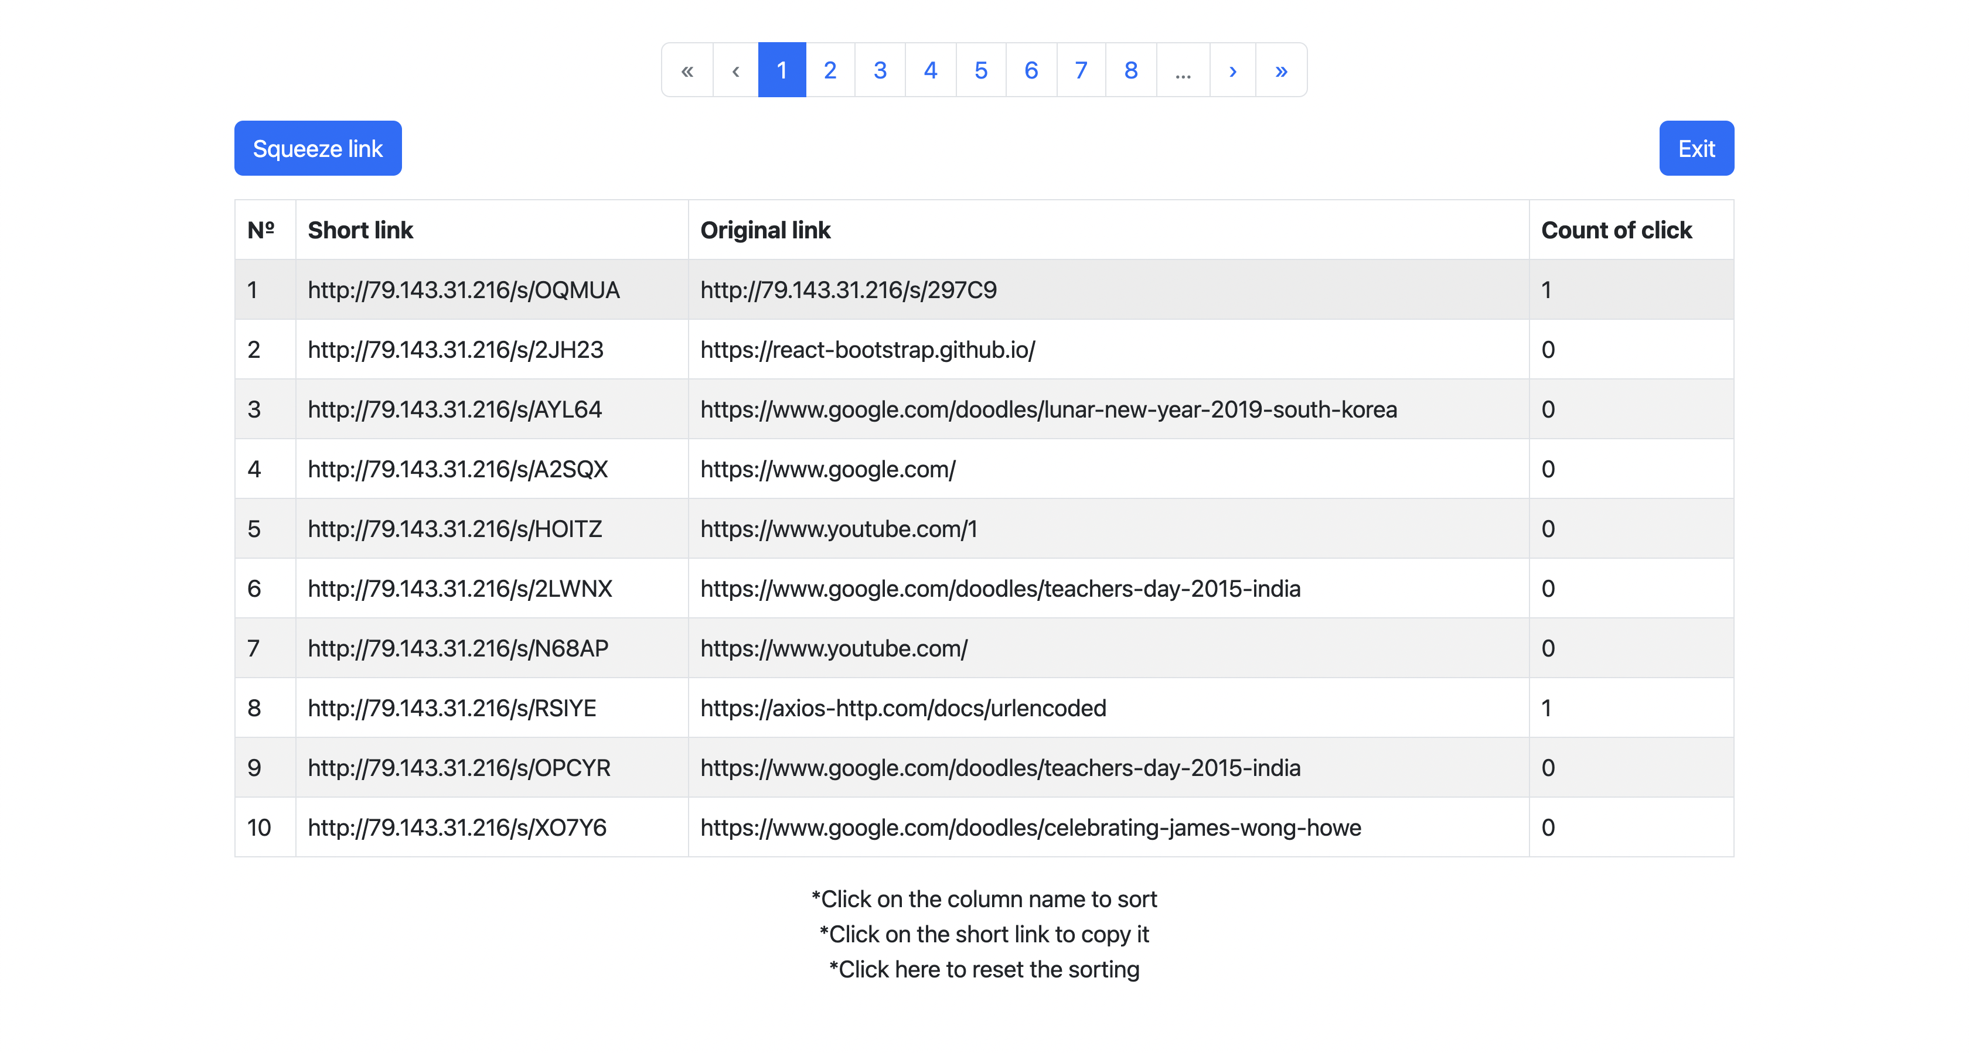Select page 8 in the pagination bar
Screen dimensions: 1969x1053
coord(1130,70)
